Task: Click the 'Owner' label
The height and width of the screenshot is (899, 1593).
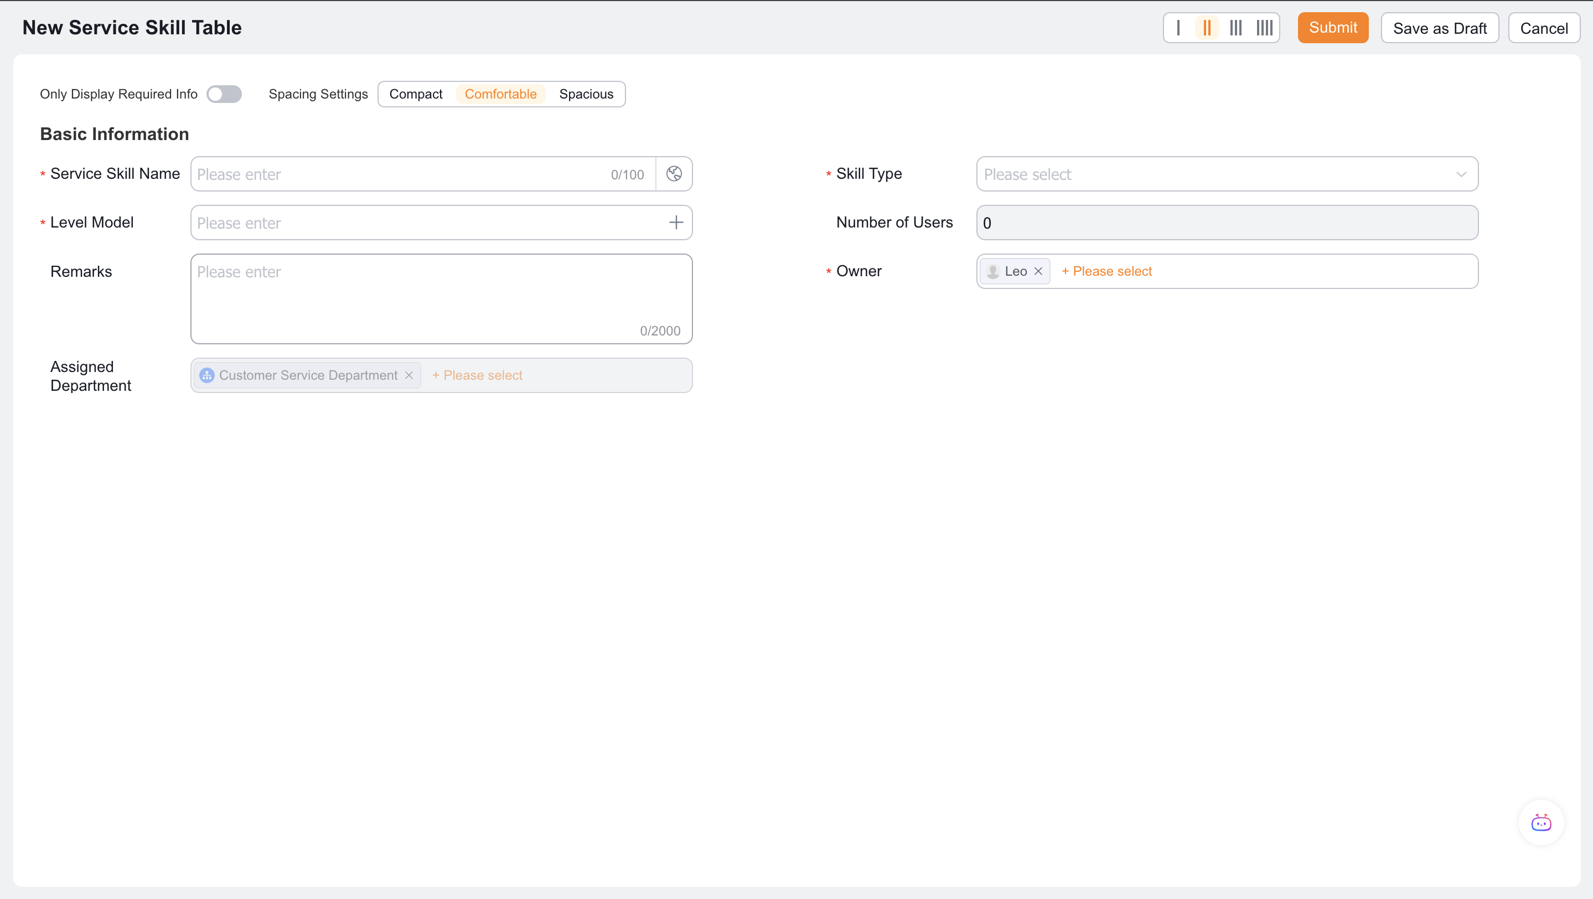Action: click(x=858, y=271)
